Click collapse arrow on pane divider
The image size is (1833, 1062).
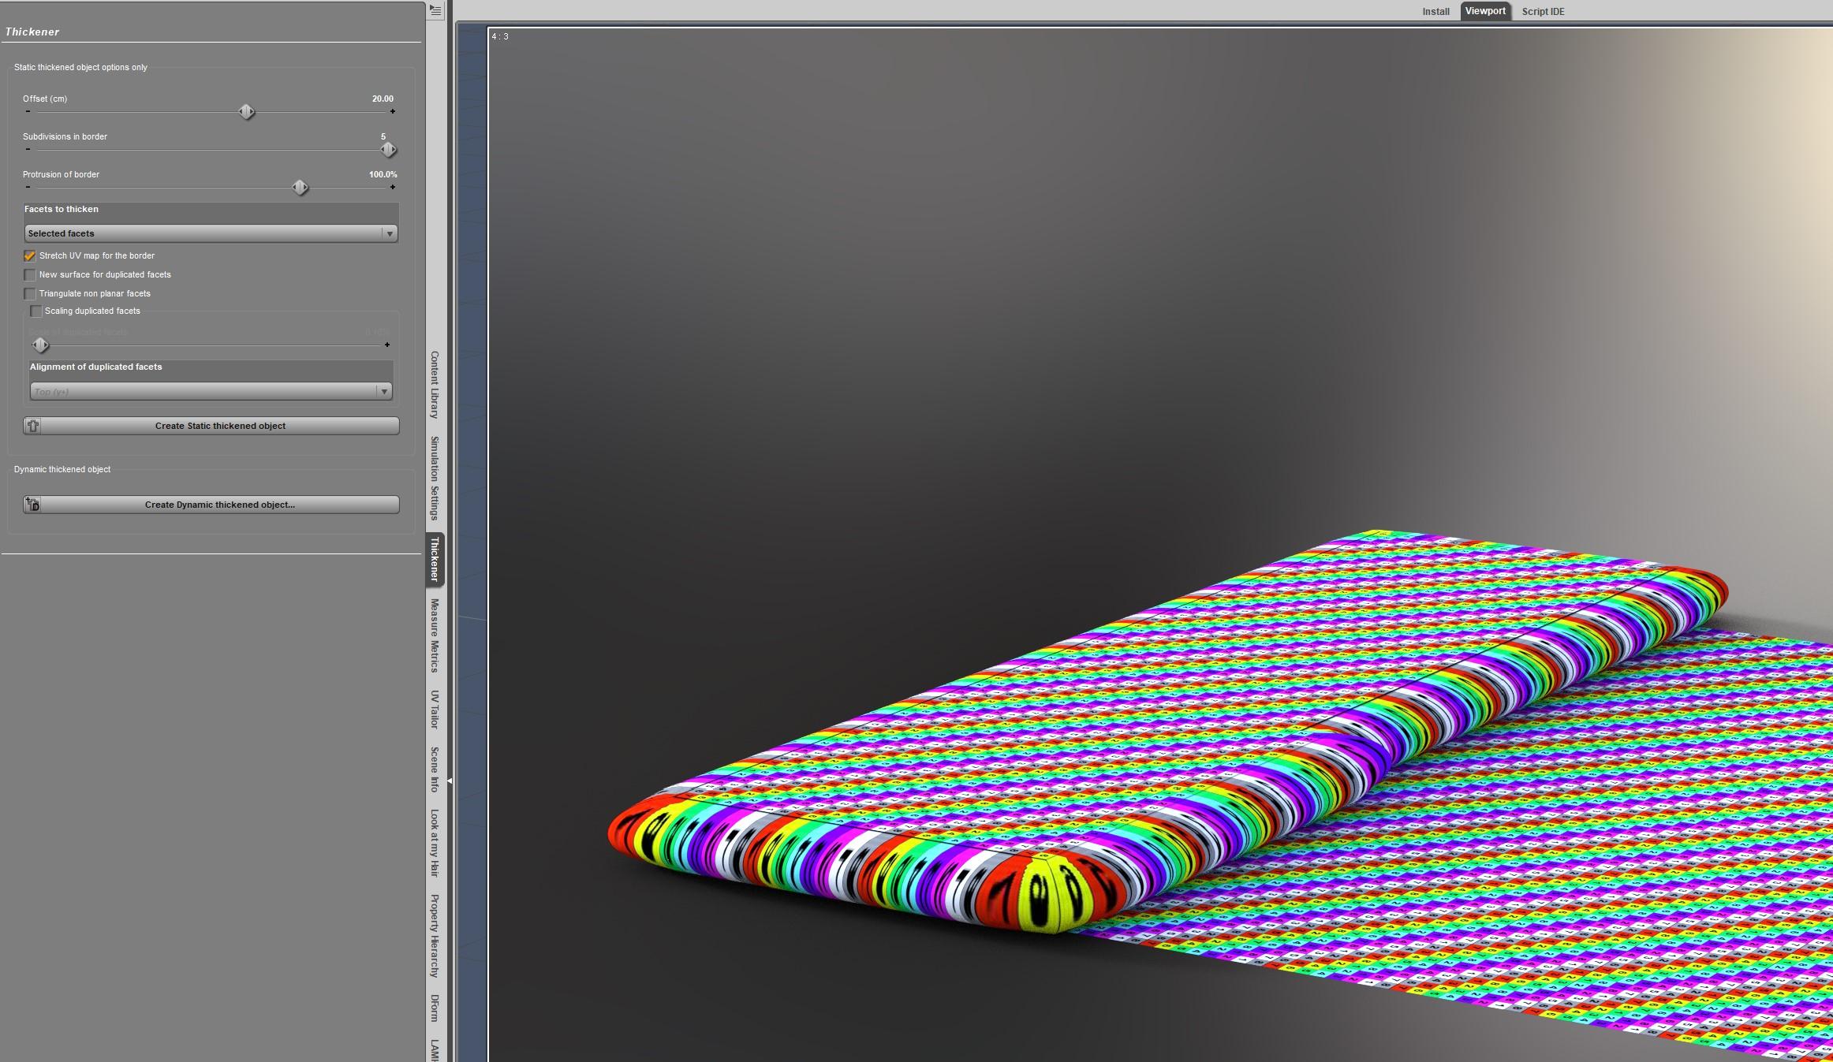pyautogui.click(x=449, y=781)
